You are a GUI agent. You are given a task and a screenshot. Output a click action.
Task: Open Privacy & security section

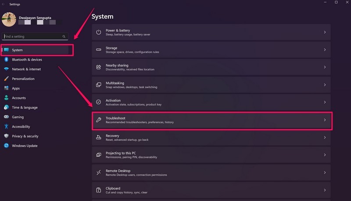point(25,136)
